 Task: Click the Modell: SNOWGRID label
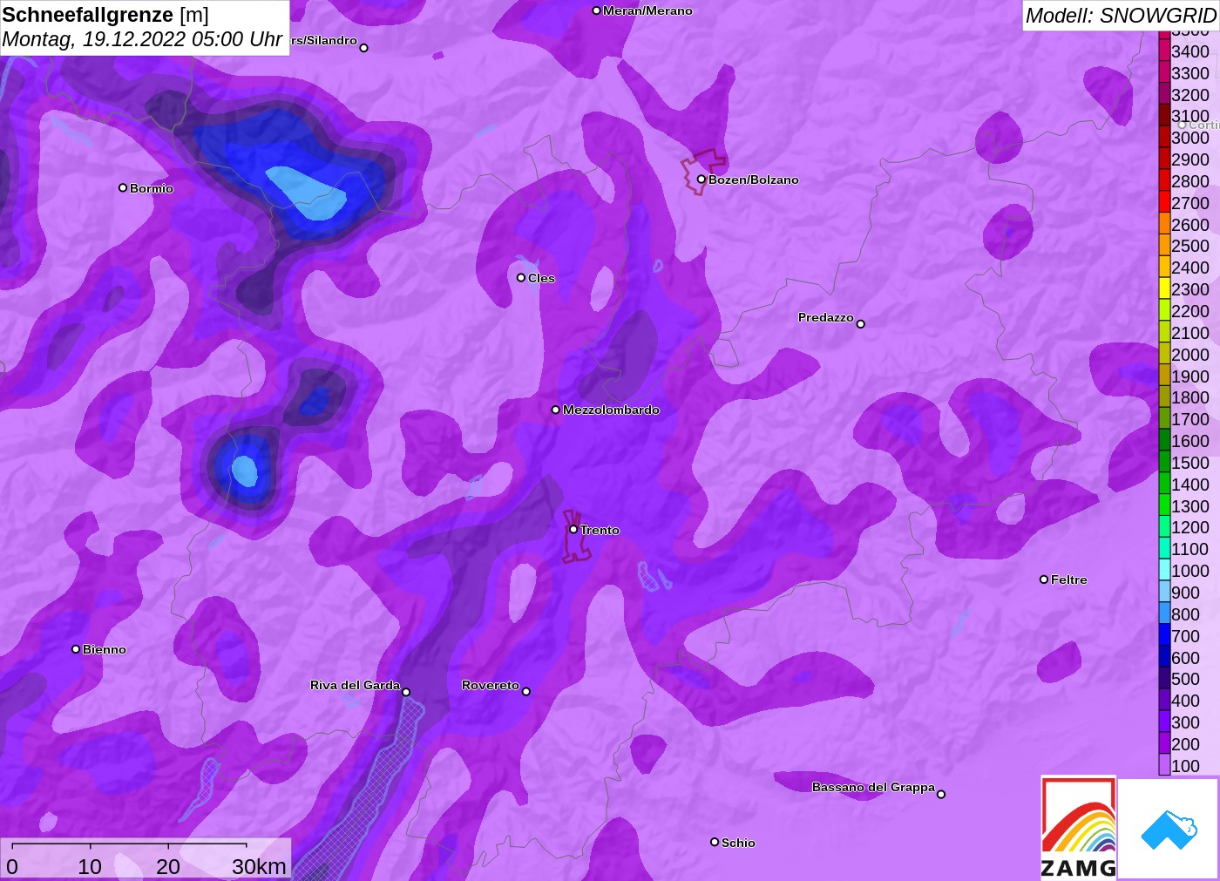pos(1121,16)
